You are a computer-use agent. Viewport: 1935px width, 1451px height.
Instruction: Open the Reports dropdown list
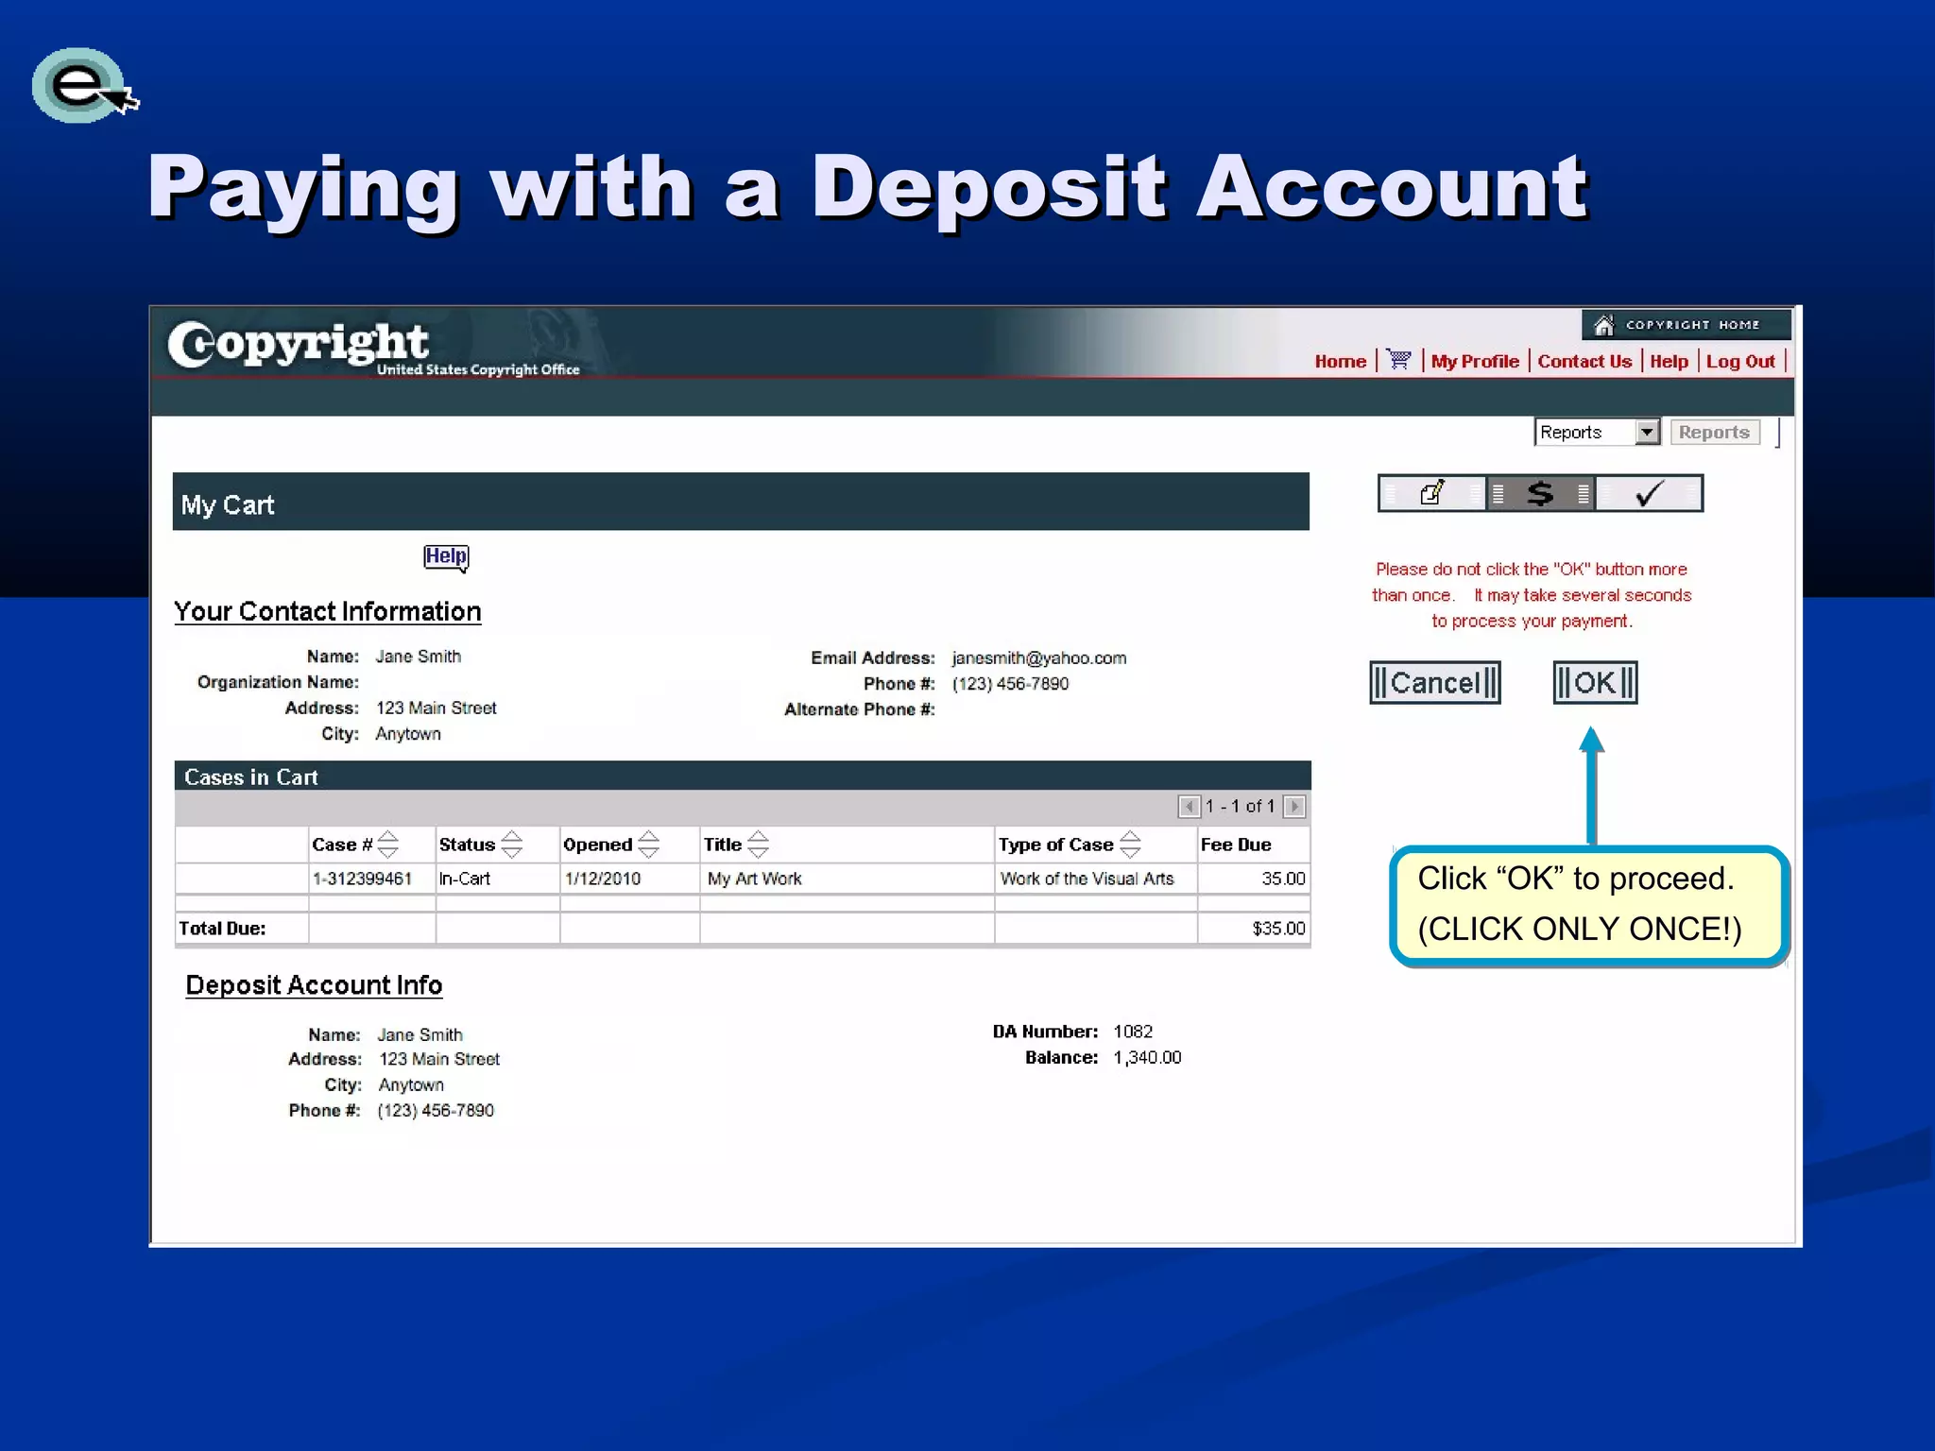coord(1597,432)
